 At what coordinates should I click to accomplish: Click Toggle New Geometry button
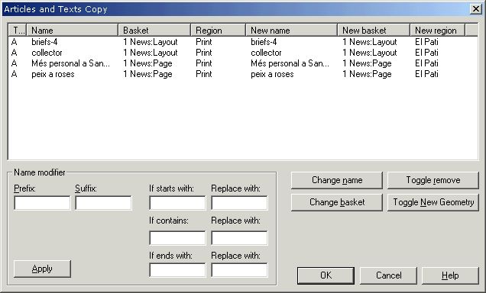433,202
